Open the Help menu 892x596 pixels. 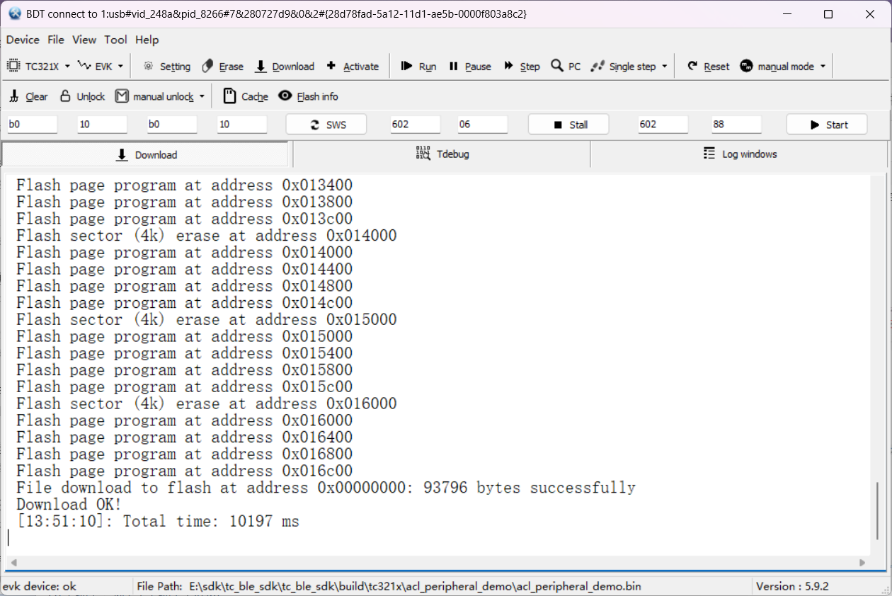pyautogui.click(x=147, y=40)
